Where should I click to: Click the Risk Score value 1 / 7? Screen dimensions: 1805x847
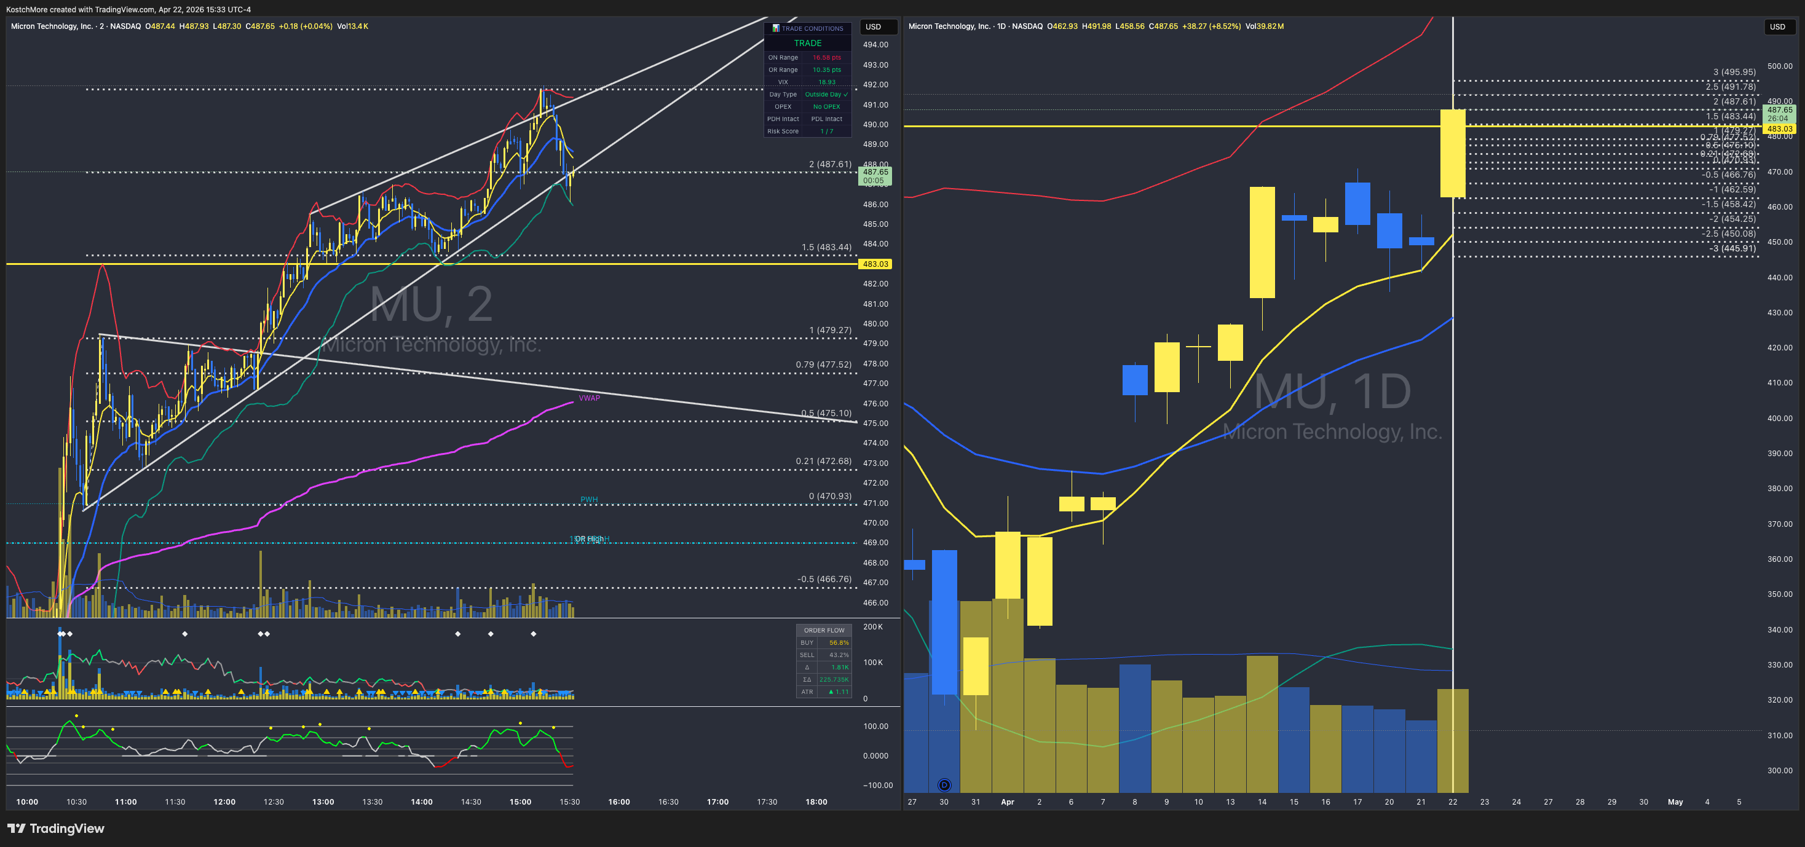pos(827,131)
